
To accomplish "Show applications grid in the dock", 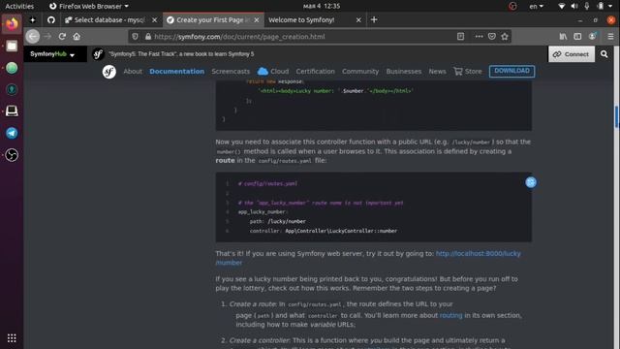I will coord(12,338).
